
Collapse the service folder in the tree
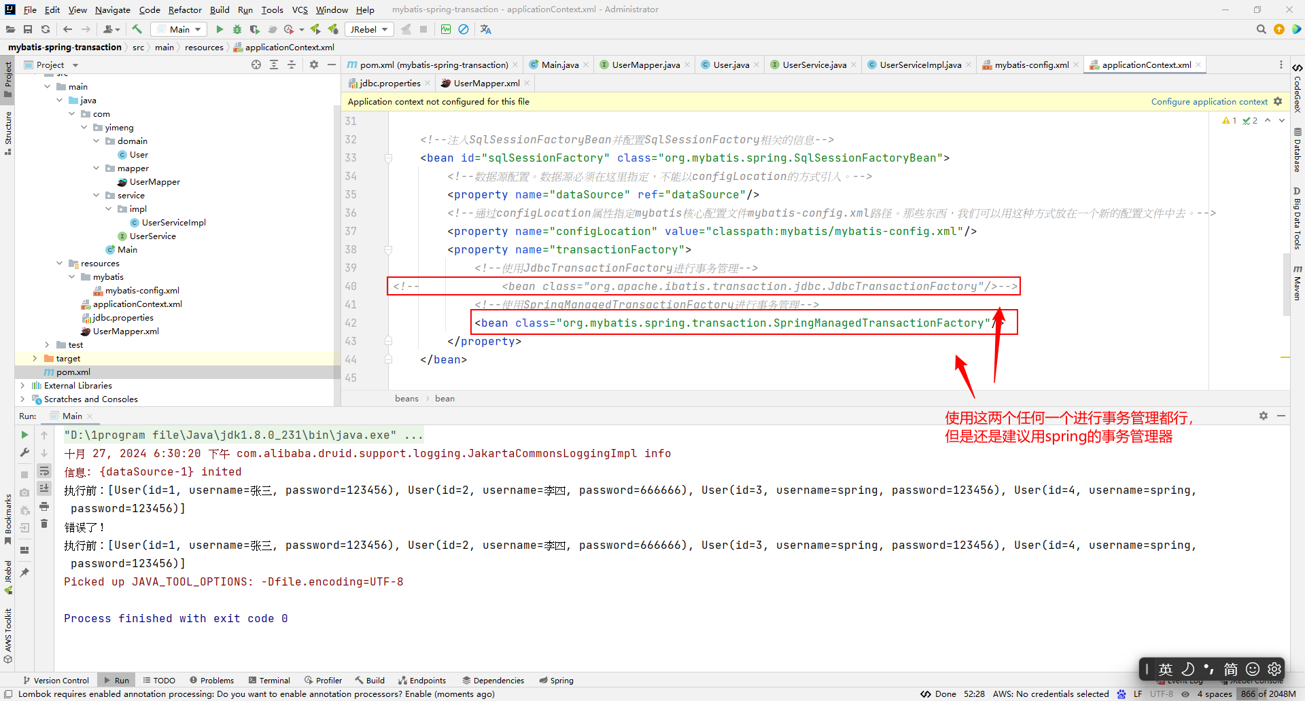coord(97,195)
